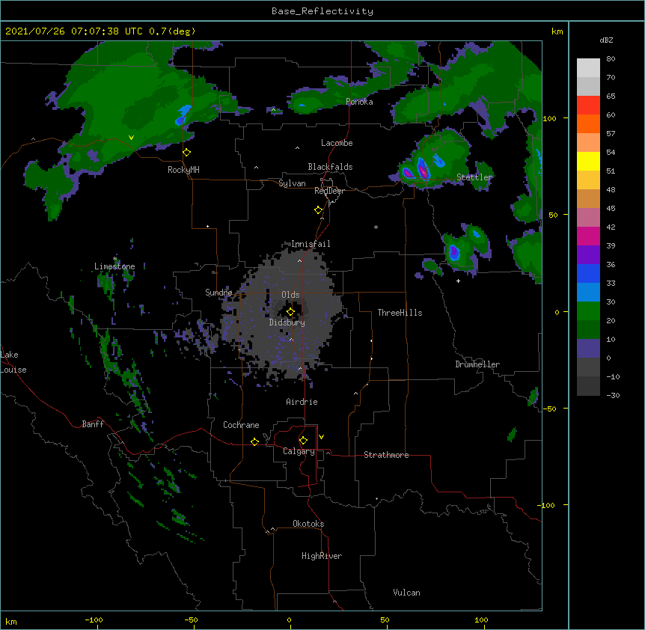Click the Okotoks town label
The image size is (645, 630).
pos(308,524)
